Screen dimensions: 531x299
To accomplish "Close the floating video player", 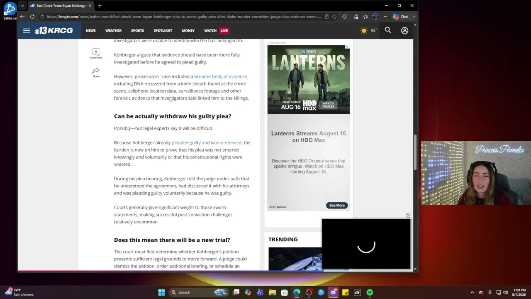I will pyautogui.click(x=408, y=216).
